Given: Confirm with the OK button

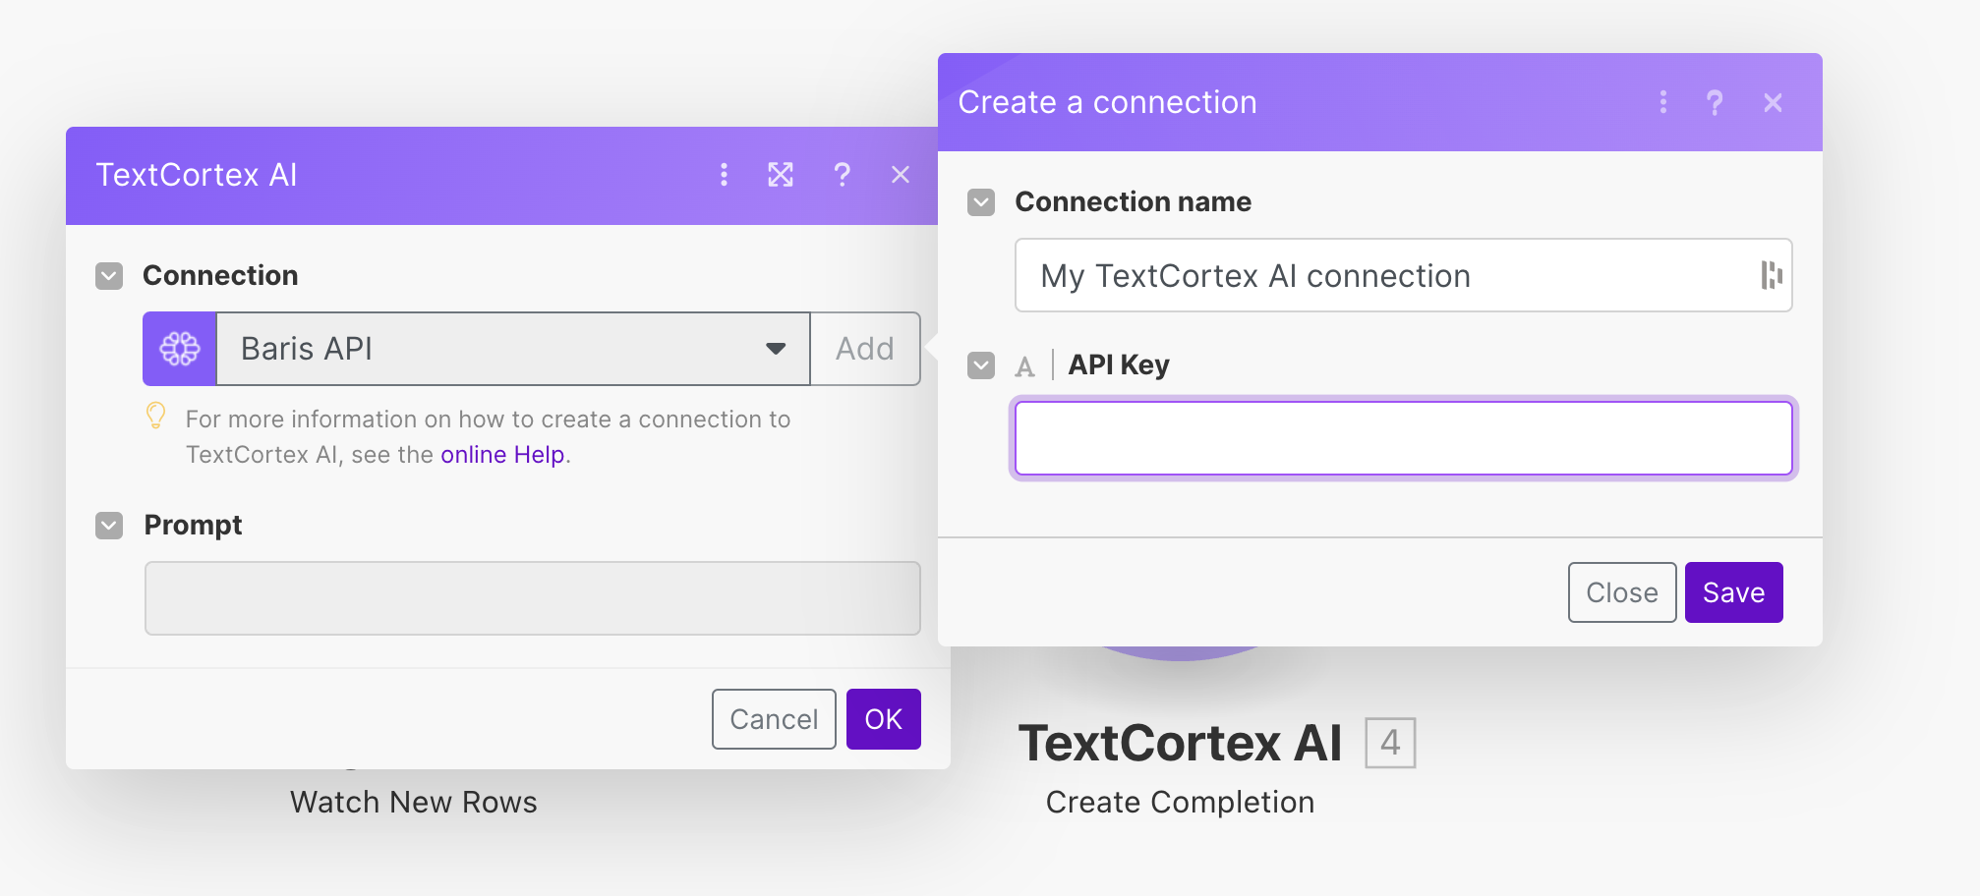Looking at the screenshot, I should point(884,719).
